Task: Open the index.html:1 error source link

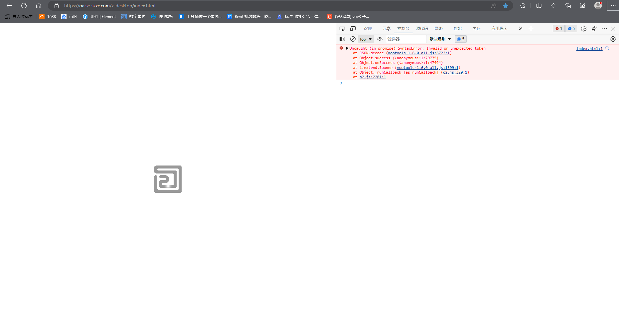Action: pos(589,49)
